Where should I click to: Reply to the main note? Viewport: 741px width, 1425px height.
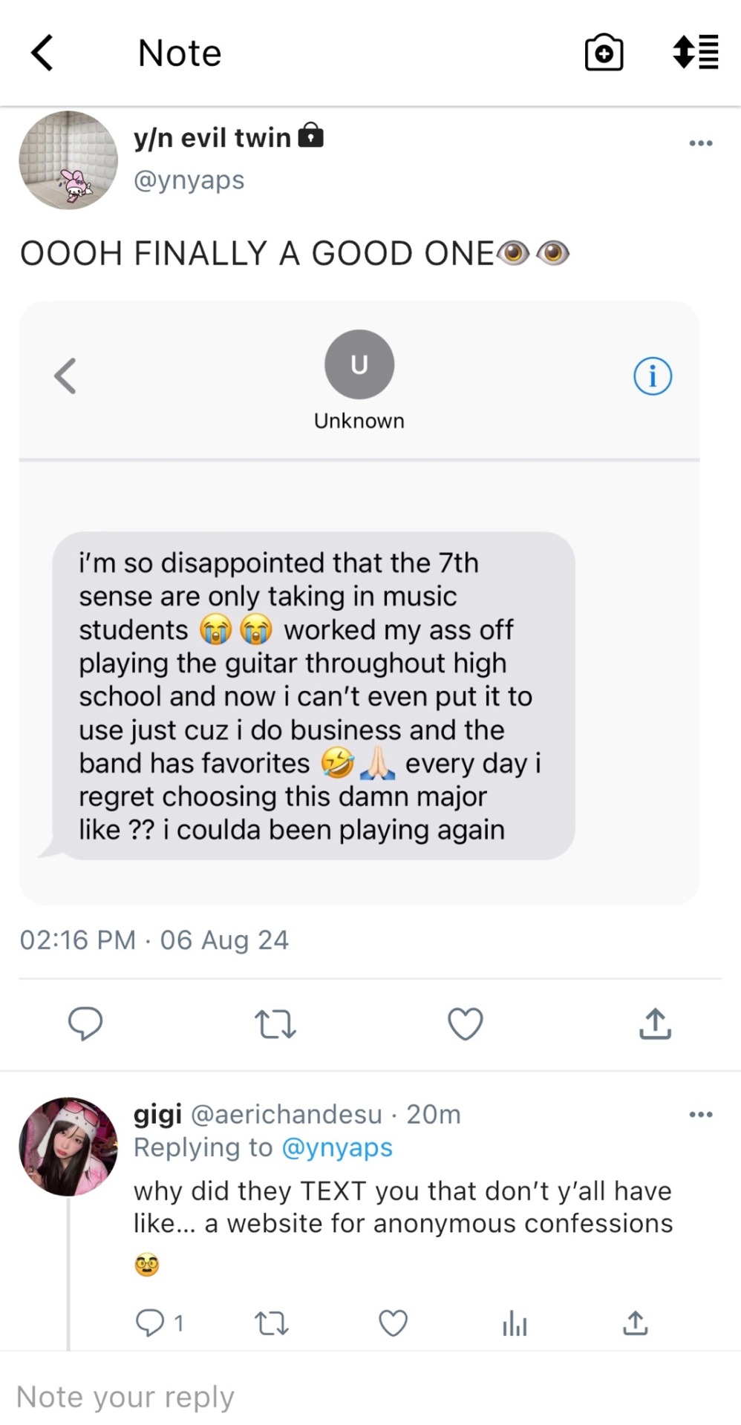click(85, 1023)
